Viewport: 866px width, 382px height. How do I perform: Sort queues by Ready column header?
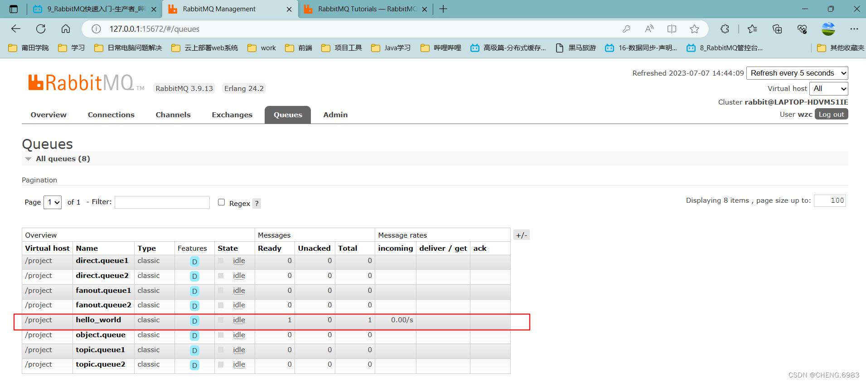click(x=270, y=248)
